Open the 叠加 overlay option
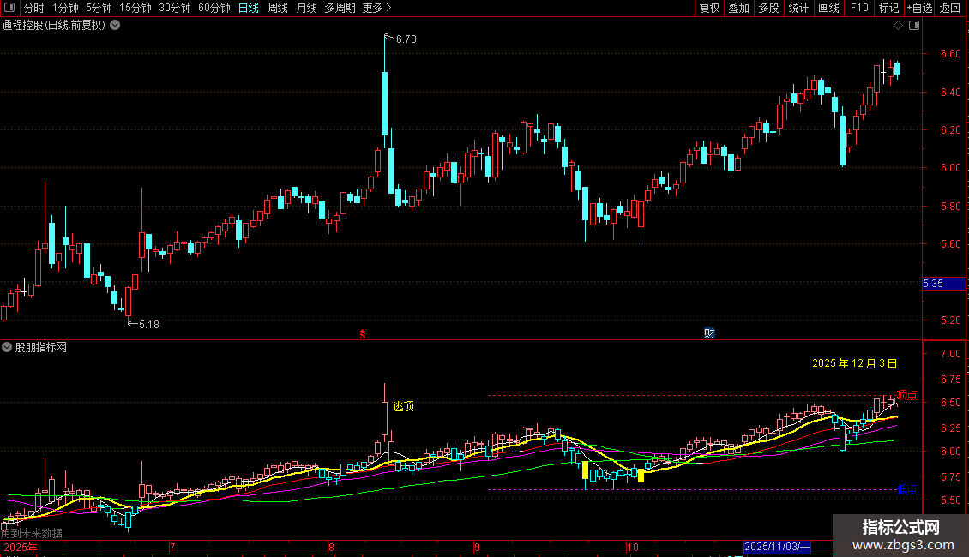Image resolution: width=969 pixels, height=557 pixels. 739,8
